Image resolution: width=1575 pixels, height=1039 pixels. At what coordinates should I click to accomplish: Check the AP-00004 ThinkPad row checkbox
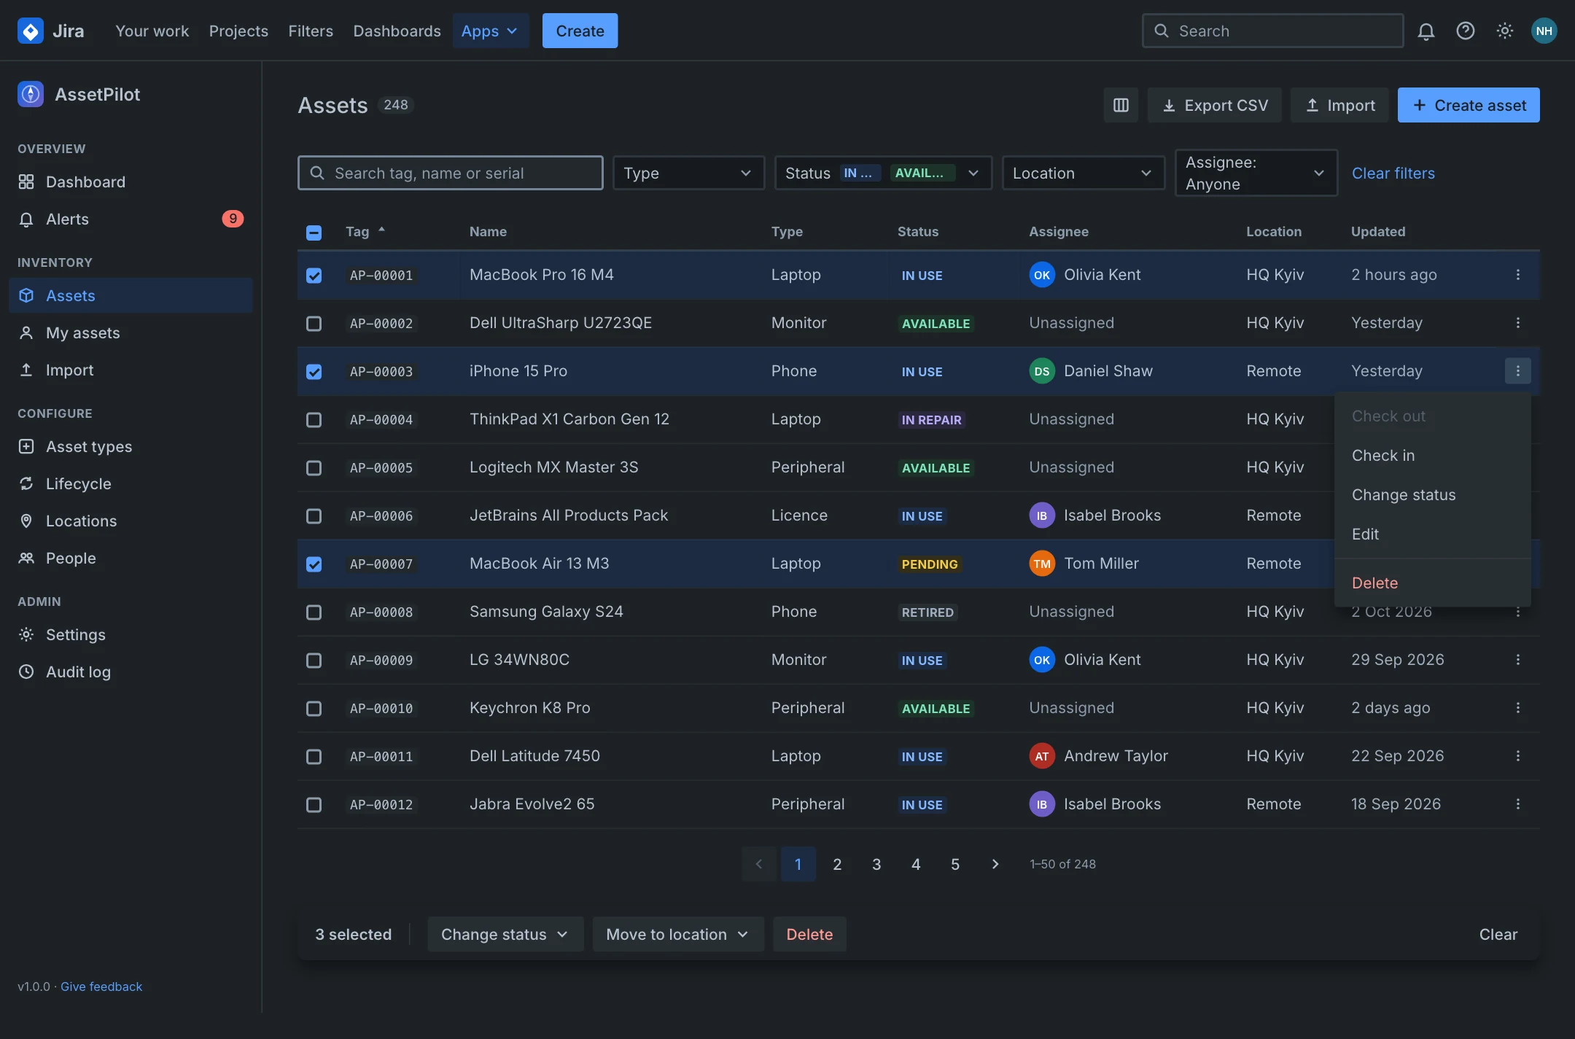(x=314, y=420)
